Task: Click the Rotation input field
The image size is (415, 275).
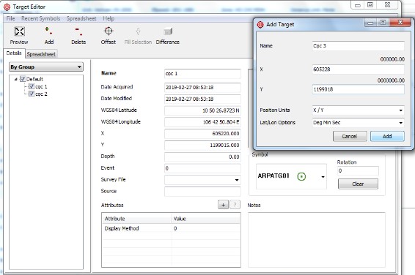Action: [358, 170]
